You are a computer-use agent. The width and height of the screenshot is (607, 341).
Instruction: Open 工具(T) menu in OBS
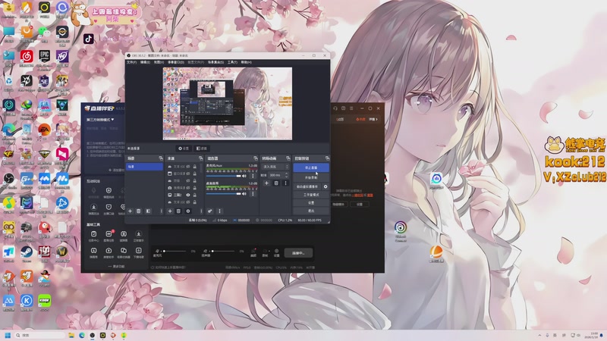232,62
